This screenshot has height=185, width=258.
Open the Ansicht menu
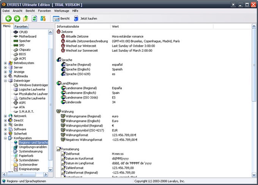coord(17,11)
